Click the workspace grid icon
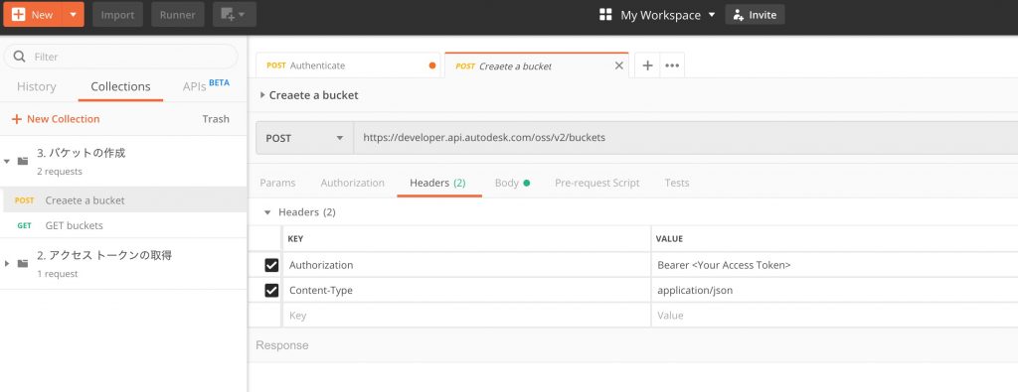This screenshot has width=1018, height=392. [x=605, y=15]
